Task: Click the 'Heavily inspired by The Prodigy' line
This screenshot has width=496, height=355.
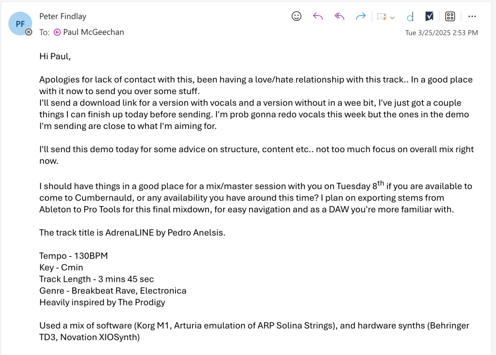Action: click(x=102, y=302)
